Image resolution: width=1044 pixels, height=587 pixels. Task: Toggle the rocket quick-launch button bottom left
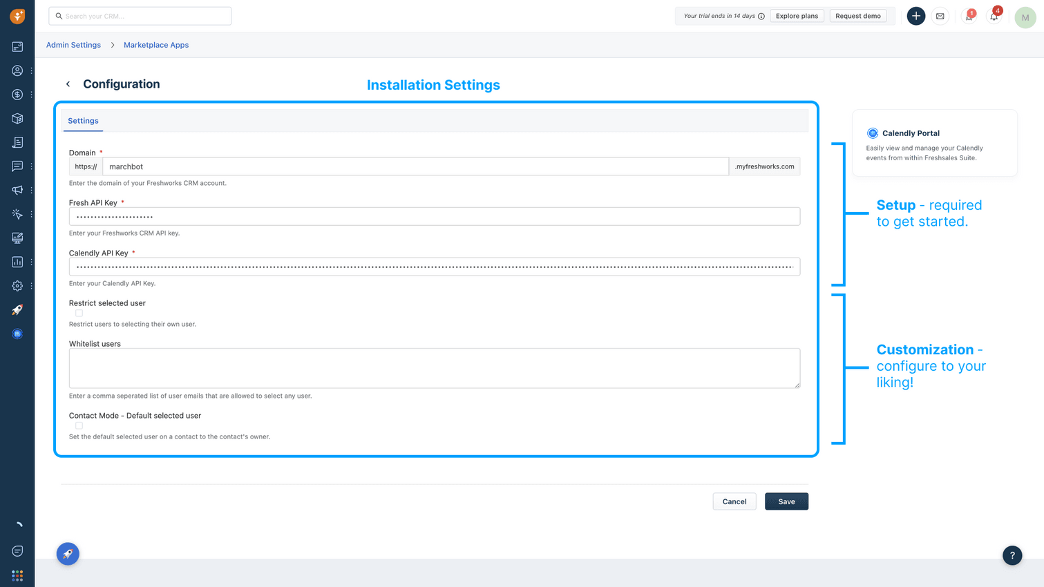click(67, 553)
